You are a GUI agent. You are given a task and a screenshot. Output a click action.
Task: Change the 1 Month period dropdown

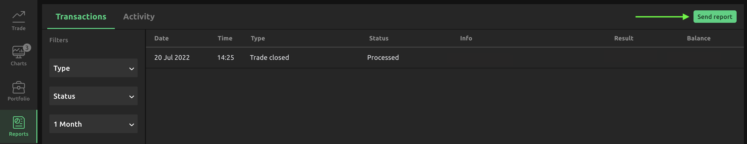point(93,124)
